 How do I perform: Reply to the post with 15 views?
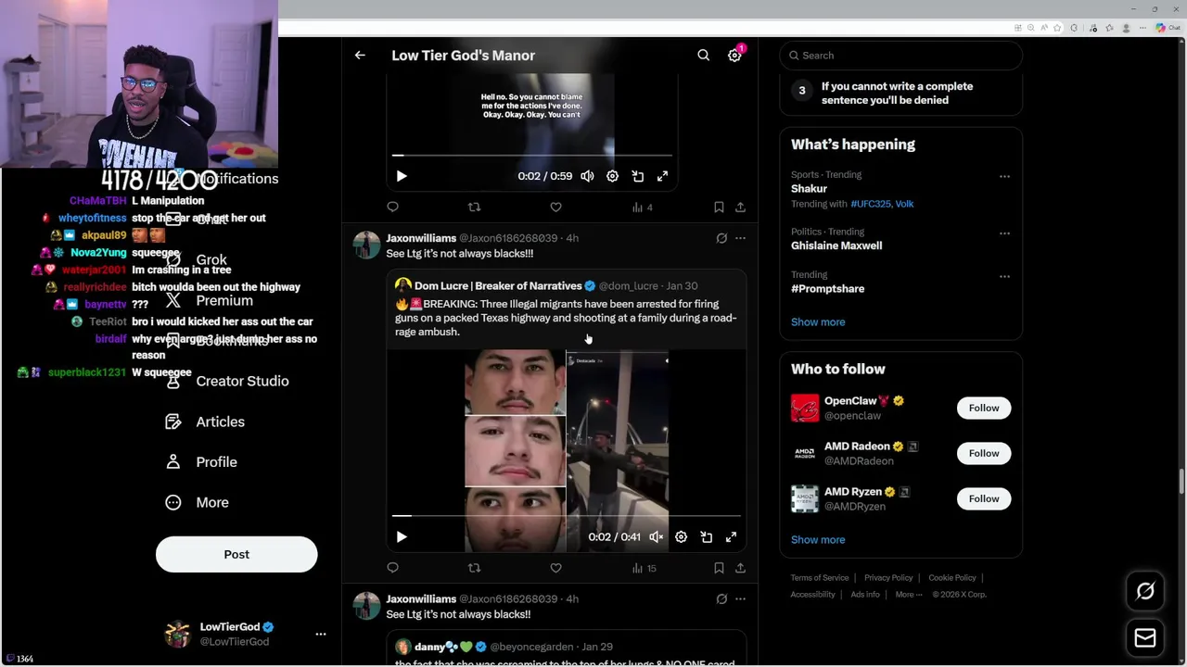(393, 568)
